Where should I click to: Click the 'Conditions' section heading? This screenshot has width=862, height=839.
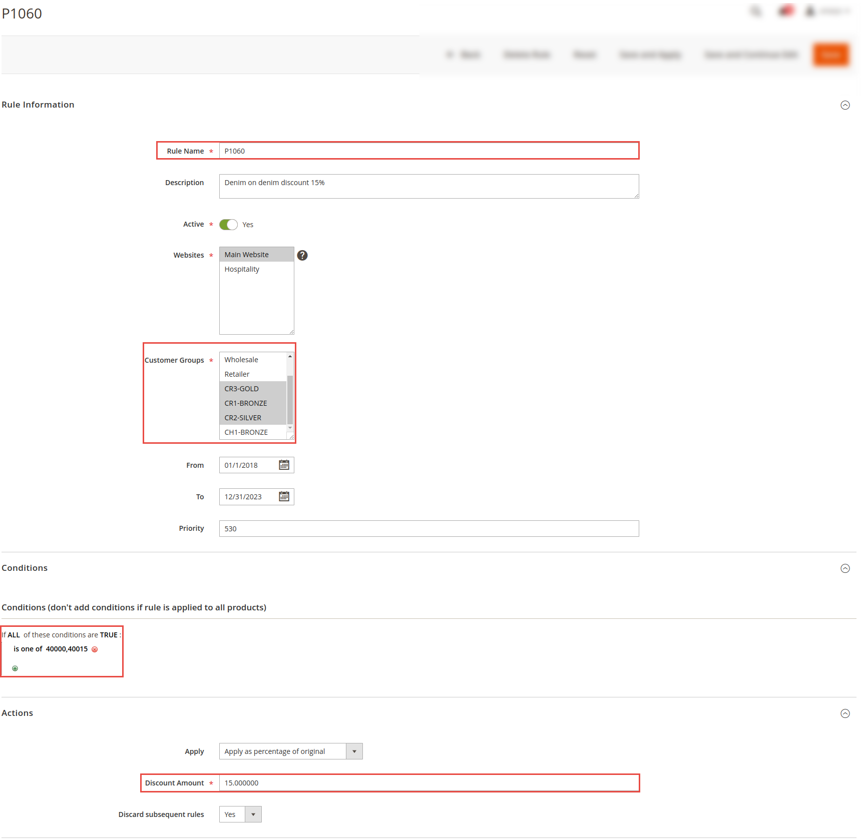click(25, 568)
